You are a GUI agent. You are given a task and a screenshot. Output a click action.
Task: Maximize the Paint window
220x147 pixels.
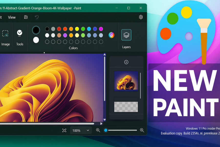(x=128, y=8)
